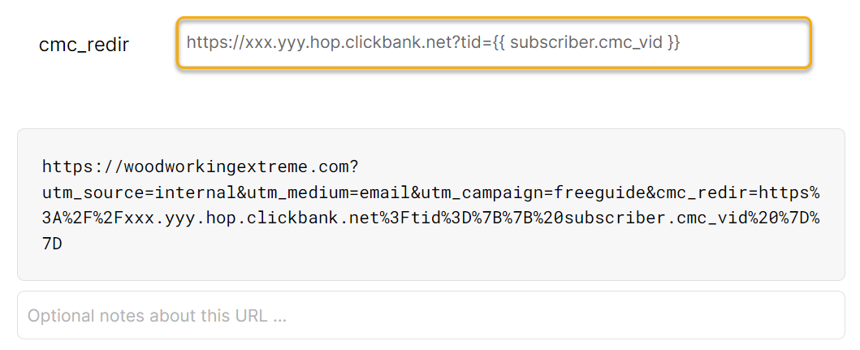Click the final 7D line of the URL
This screenshot has width=860, height=350.
(x=52, y=243)
